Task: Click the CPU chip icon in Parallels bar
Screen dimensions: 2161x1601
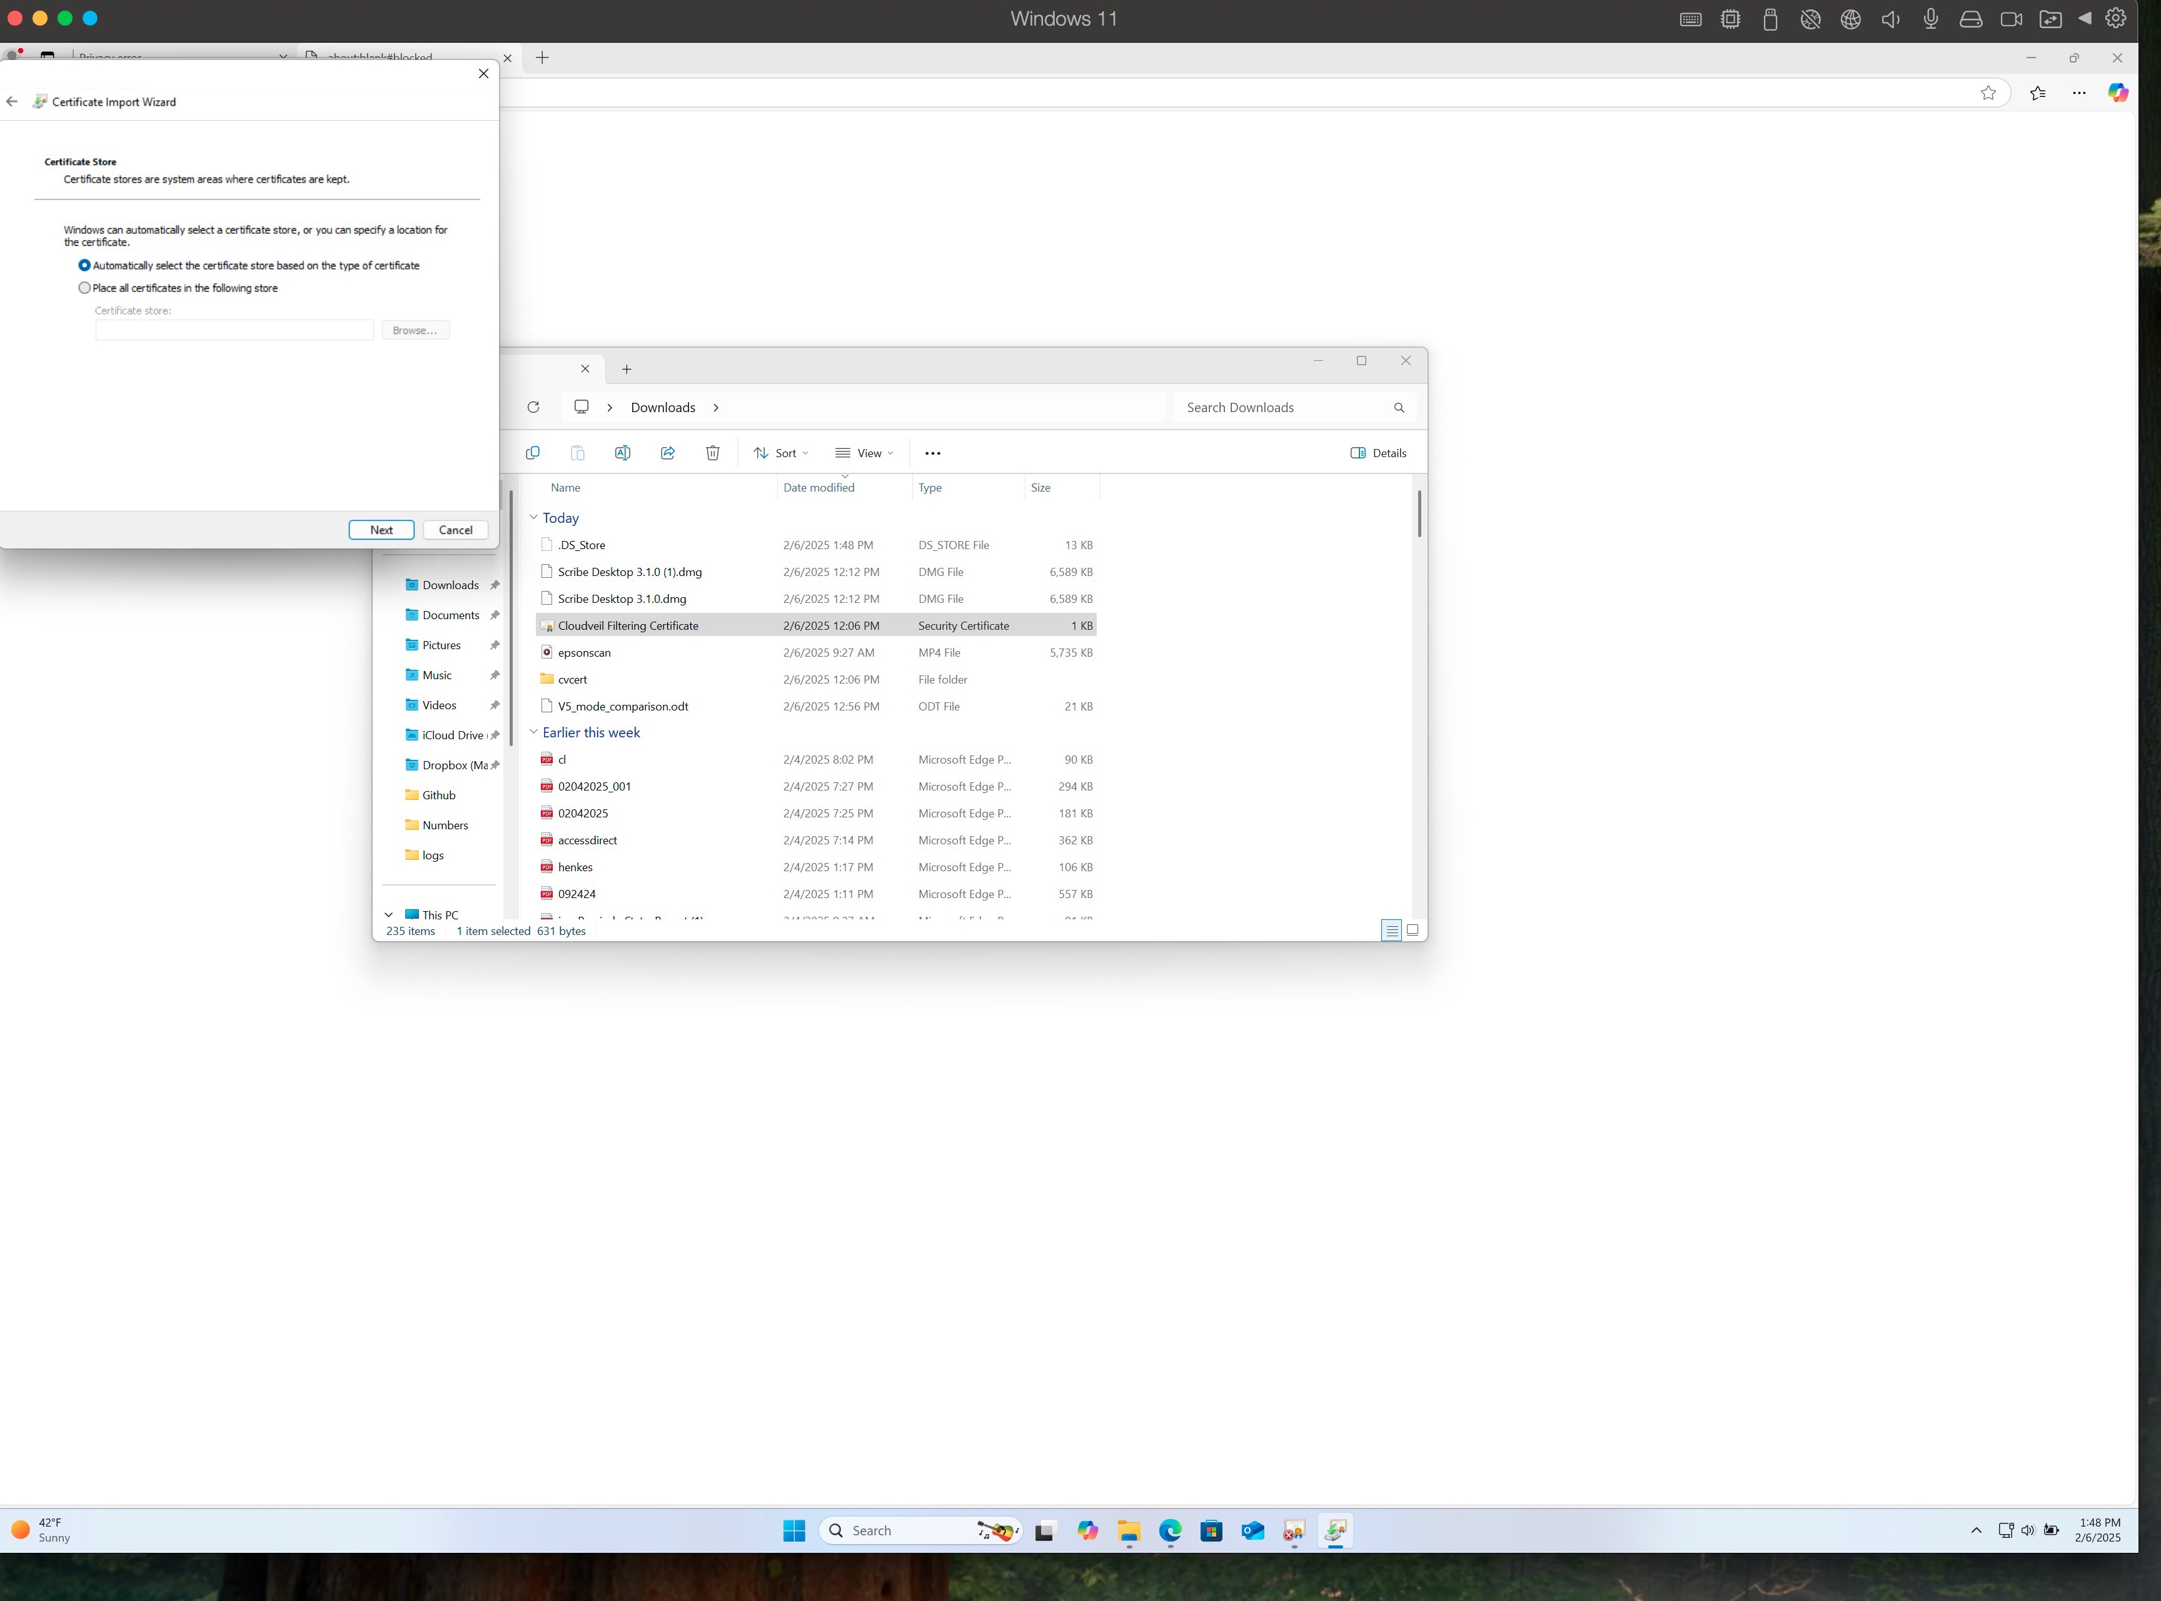Action: pos(1731,19)
